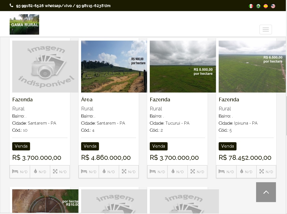Click the price R$ 4.860.000,00
This screenshot has height=214, width=287.
106,158
